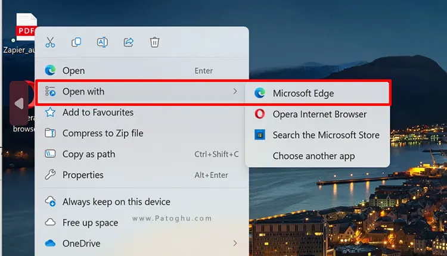447x256 pixels.
Task: Click the Copy icon in context menu
Action: coord(76,42)
